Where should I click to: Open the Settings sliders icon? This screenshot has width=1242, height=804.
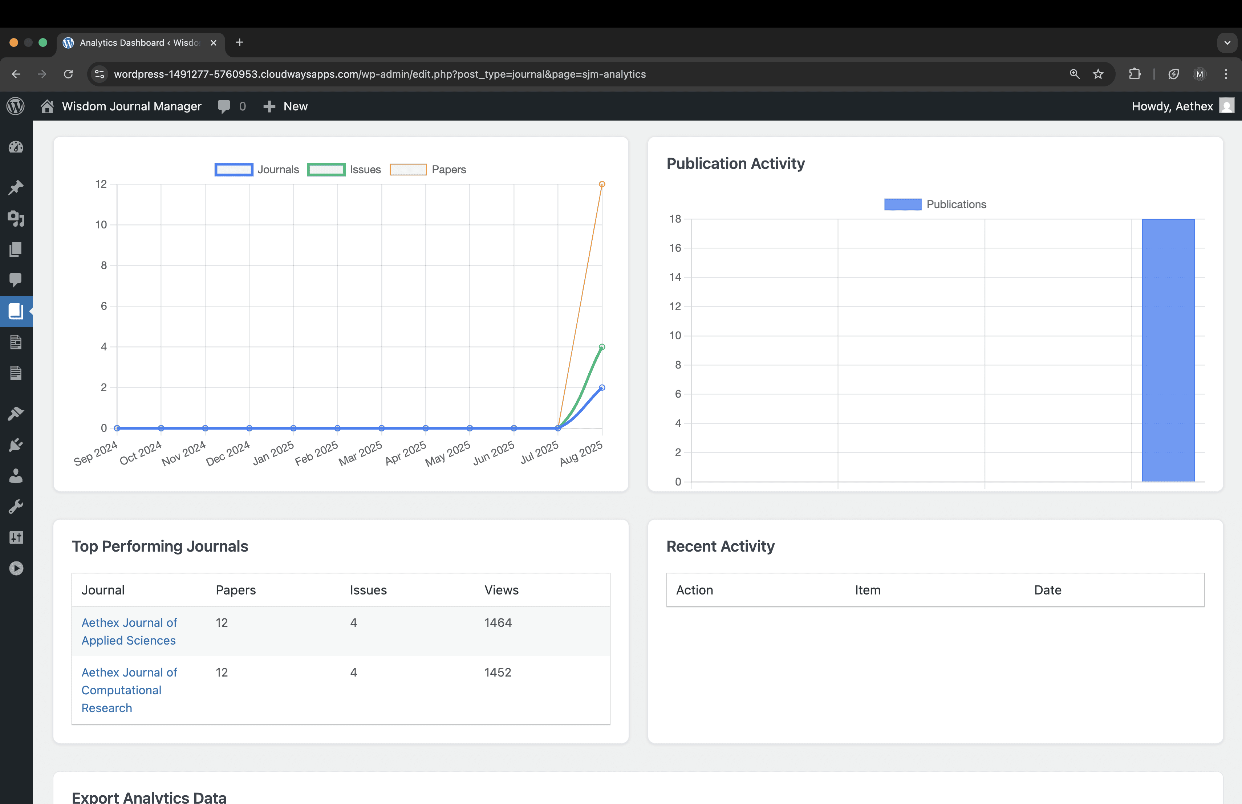tap(16, 537)
